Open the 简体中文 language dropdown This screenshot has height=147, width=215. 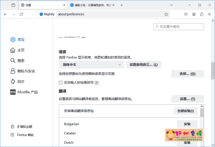[91, 65]
